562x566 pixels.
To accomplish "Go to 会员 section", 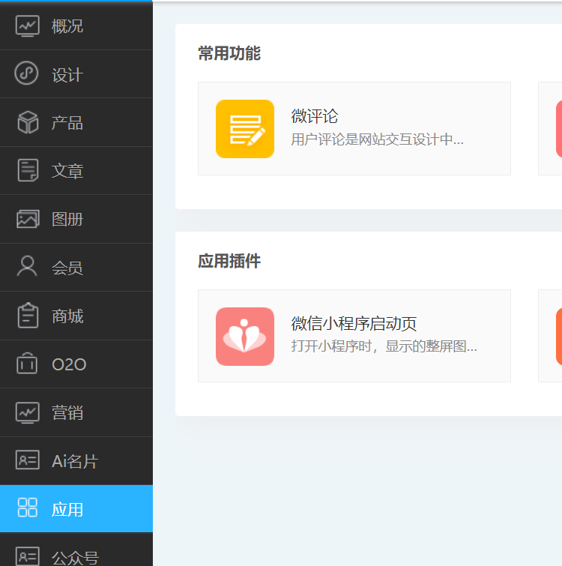I will (x=76, y=268).
